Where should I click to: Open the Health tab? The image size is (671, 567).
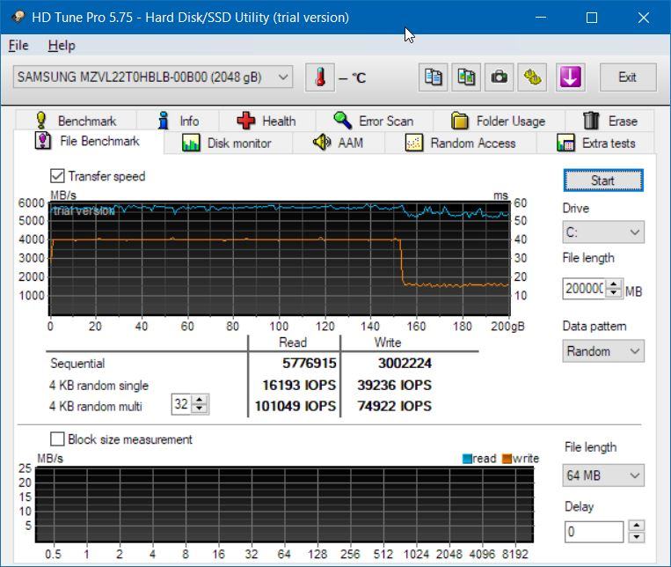[x=267, y=121]
